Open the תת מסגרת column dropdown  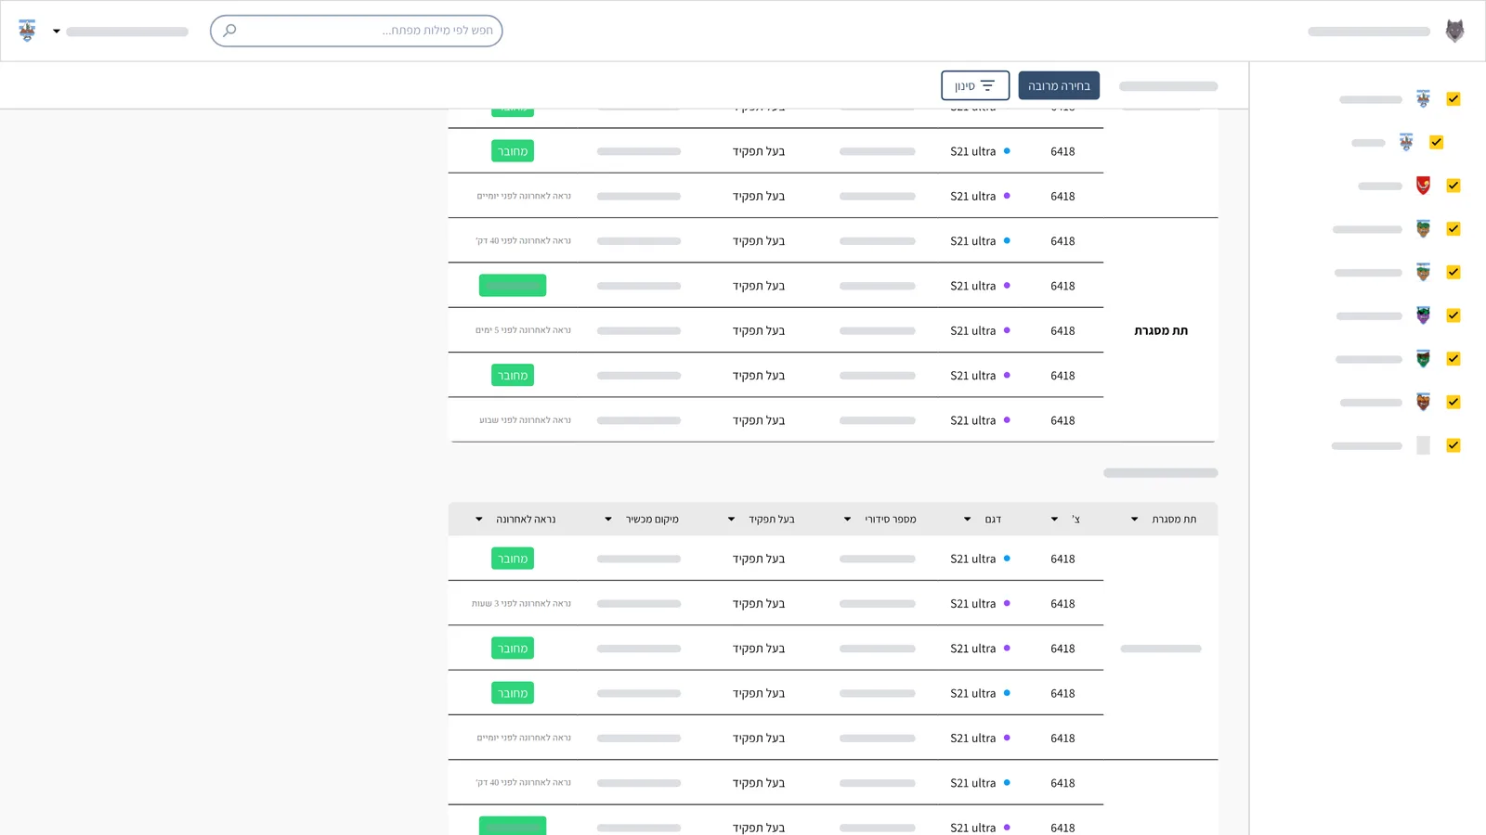coord(1134,520)
